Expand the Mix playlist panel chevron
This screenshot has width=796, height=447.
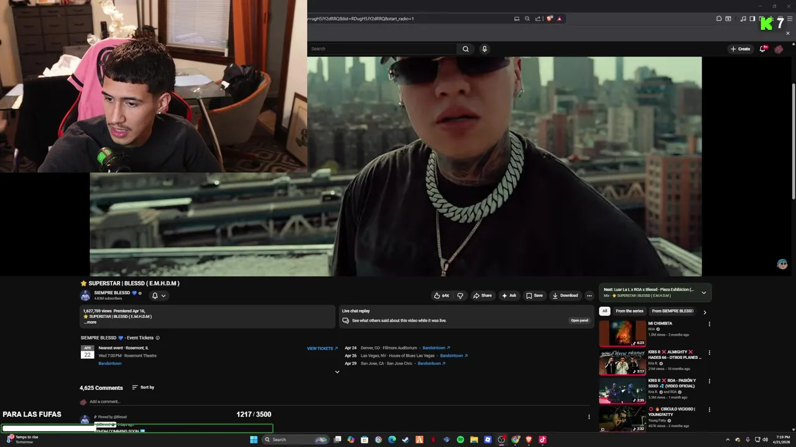(704, 292)
